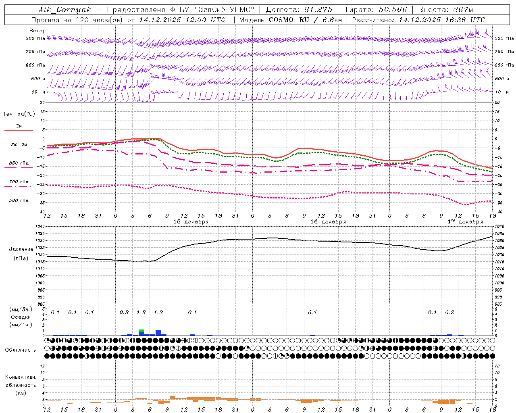The height and width of the screenshot is (413, 516).
Task: Click the Облачность cloudiness label
Action: (x=21, y=350)
